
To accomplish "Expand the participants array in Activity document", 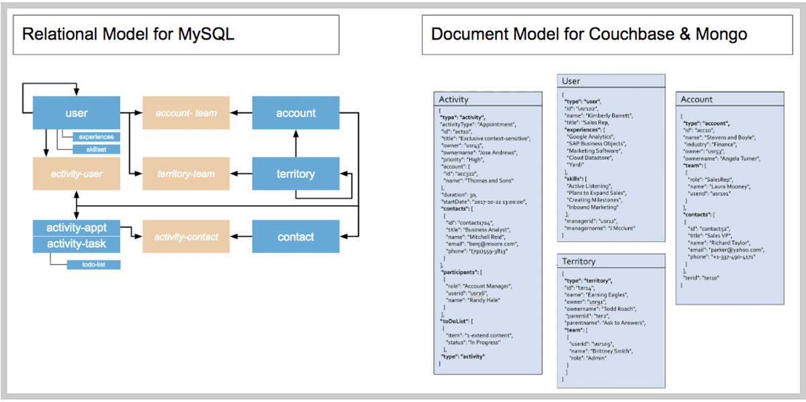I will click(x=461, y=272).
